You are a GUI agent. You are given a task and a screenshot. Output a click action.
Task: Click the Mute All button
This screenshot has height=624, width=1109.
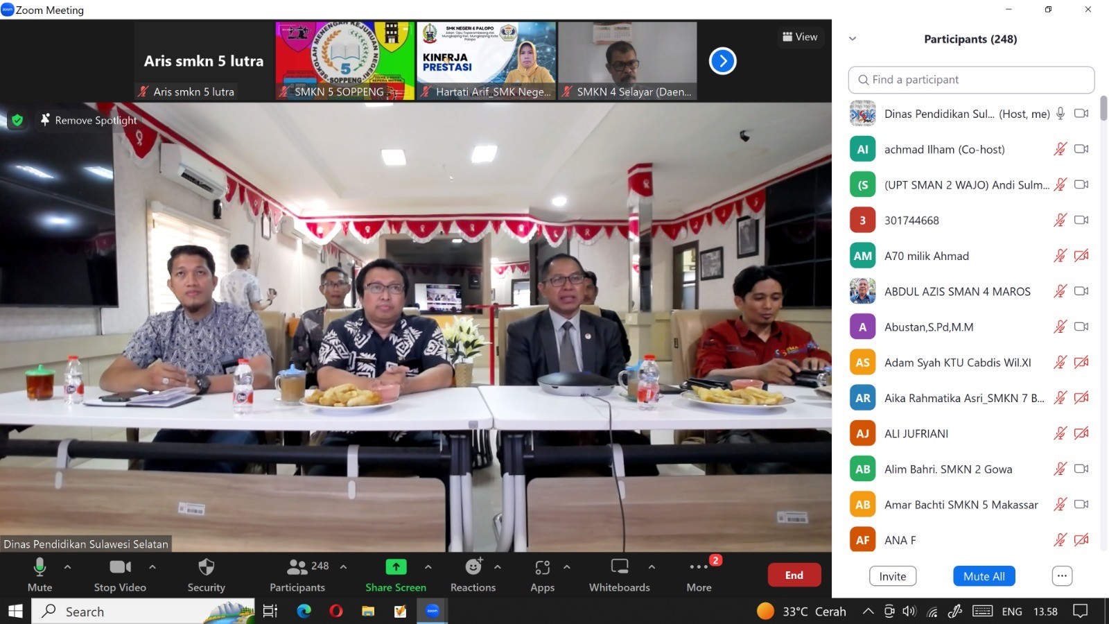pyautogui.click(x=984, y=576)
